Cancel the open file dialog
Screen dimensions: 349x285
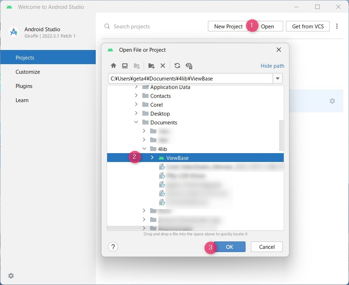tap(267, 247)
